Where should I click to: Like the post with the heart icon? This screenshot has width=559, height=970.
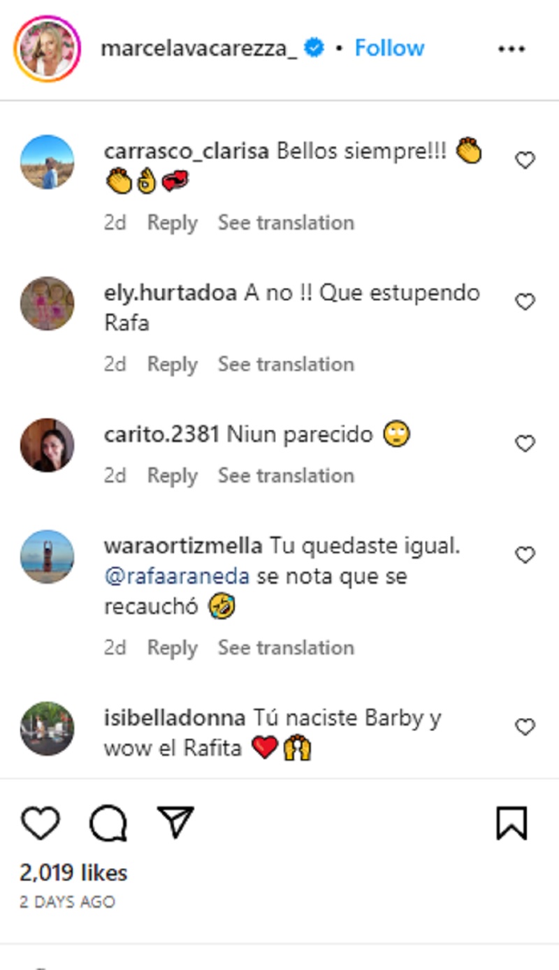point(40,823)
